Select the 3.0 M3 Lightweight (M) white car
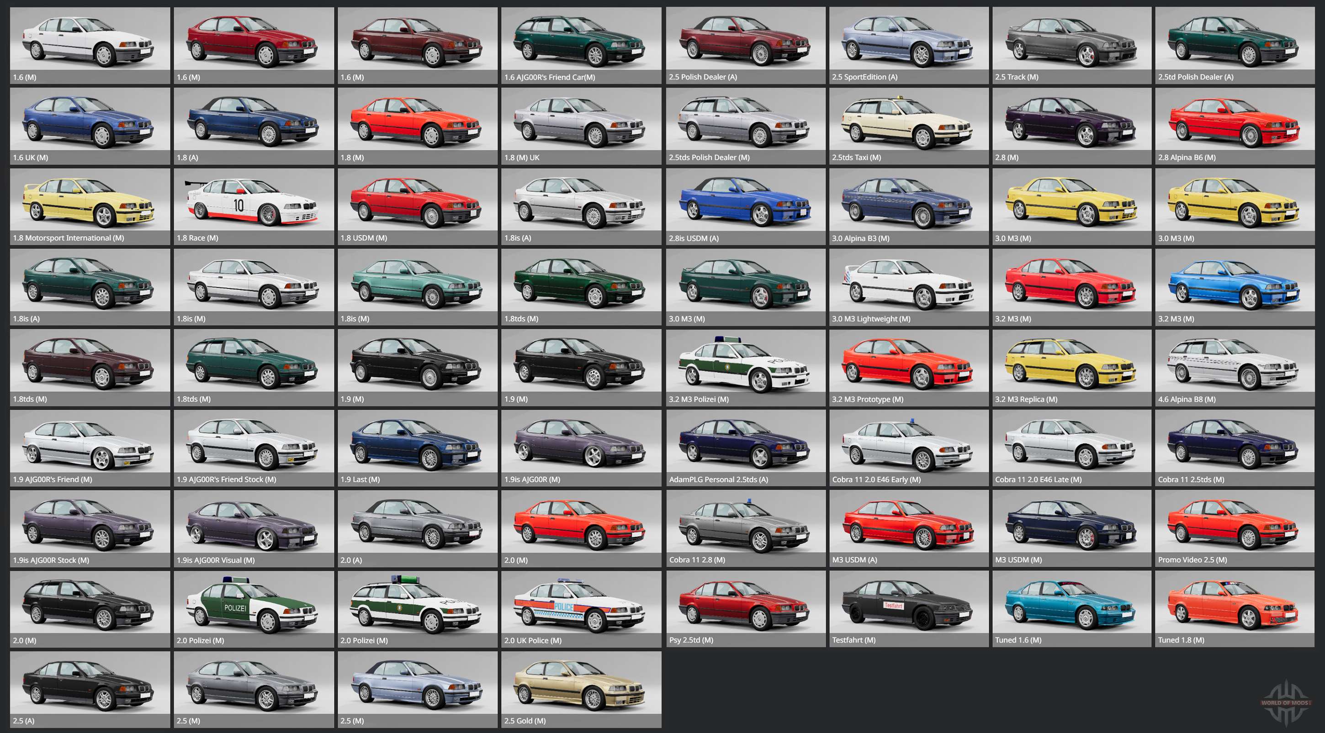Viewport: 1325px width, 733px height. 909,287
